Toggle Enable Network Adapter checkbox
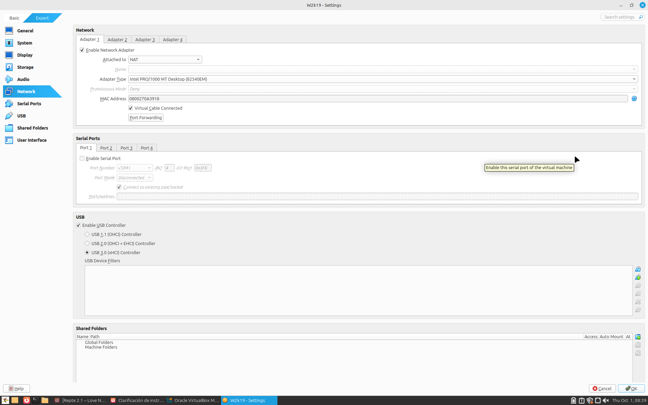Viewport: 648px width, 405px height. (82, 50)
